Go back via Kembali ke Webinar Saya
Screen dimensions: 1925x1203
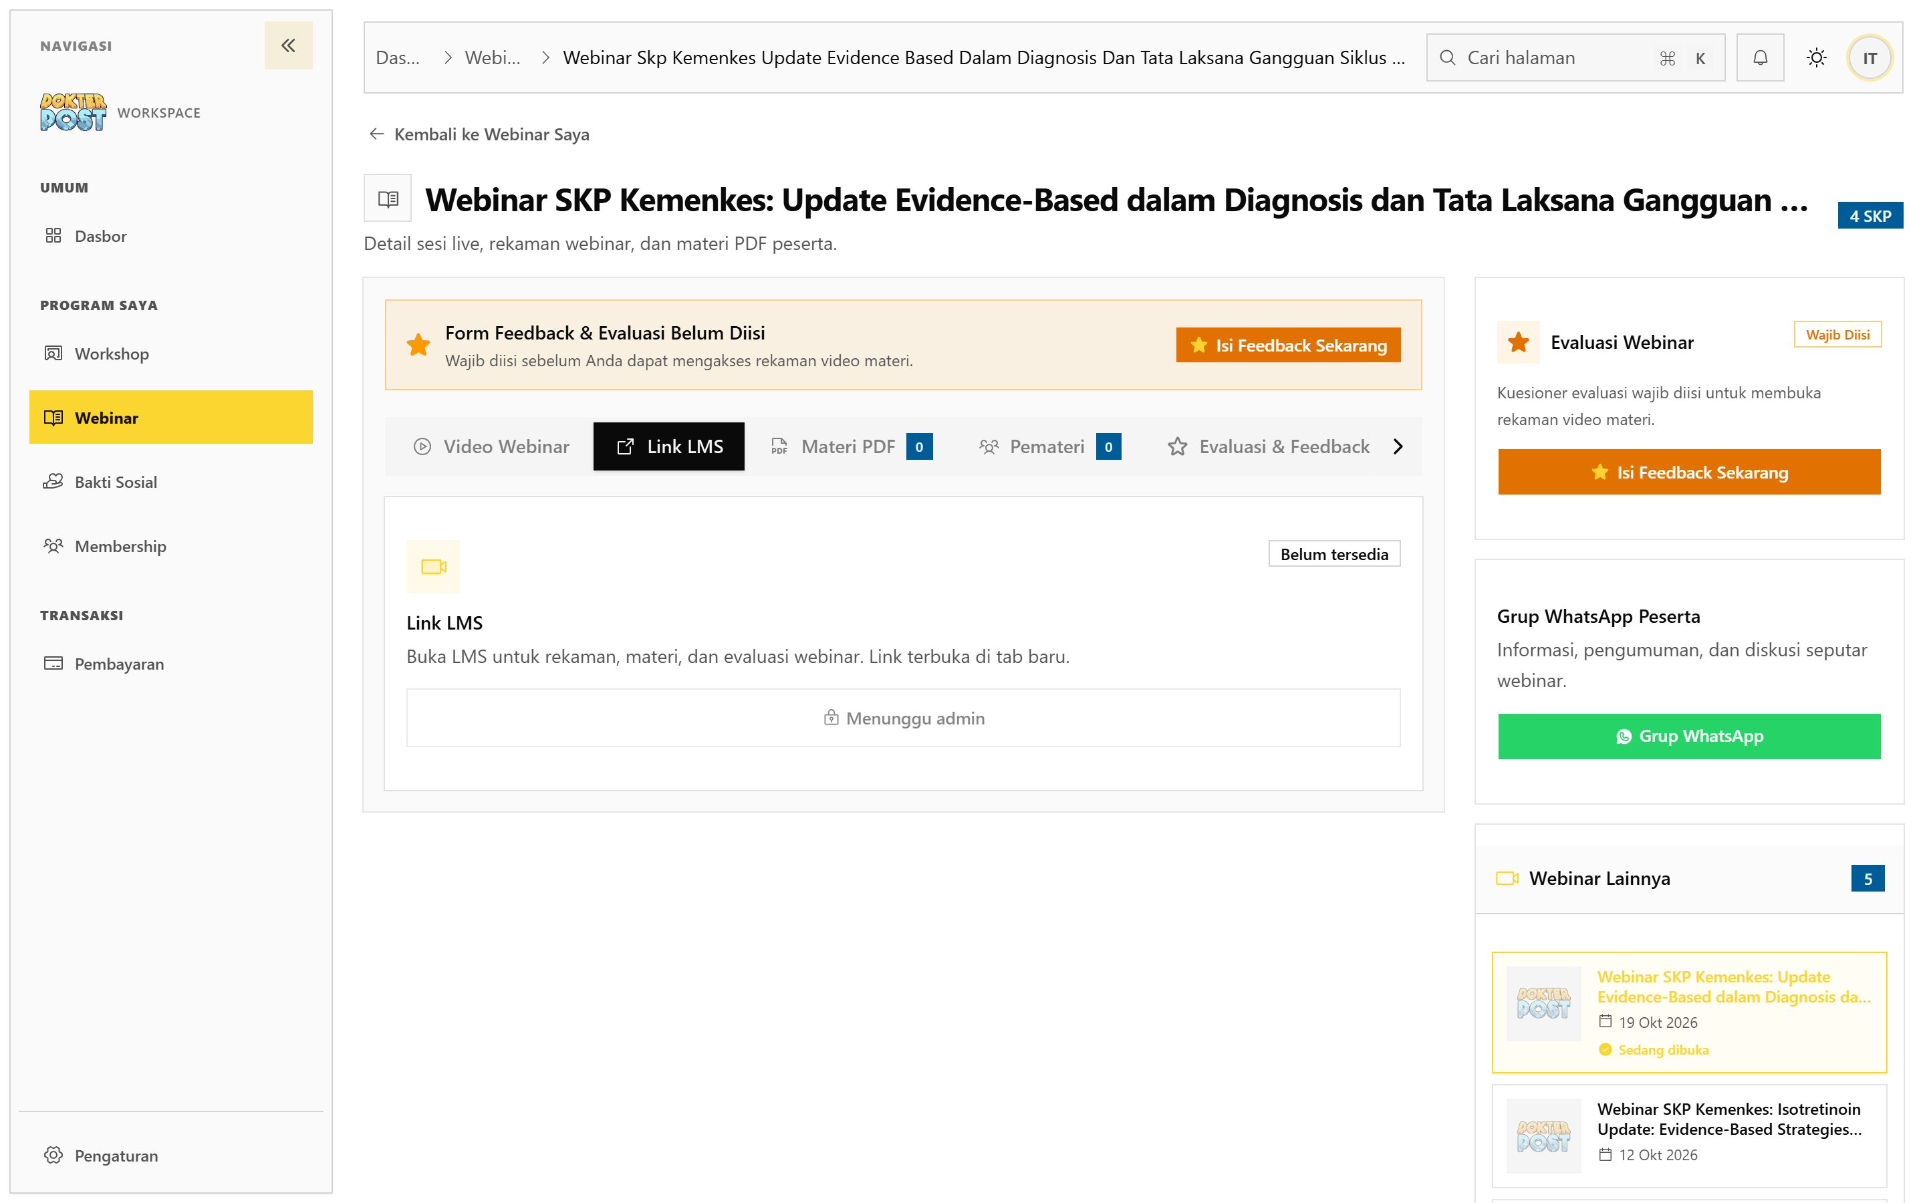(x=479, y=134)
